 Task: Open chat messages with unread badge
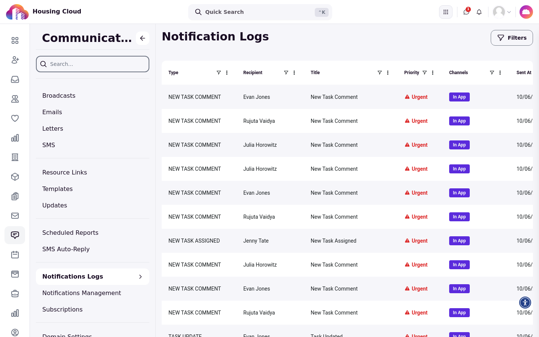(466, 12)
